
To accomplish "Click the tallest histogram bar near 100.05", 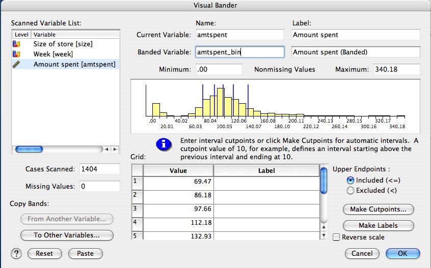I will click(x=221, y=102).
